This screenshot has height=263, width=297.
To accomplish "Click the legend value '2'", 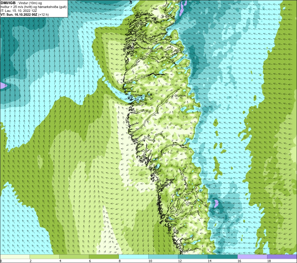I will pos(31,261).
